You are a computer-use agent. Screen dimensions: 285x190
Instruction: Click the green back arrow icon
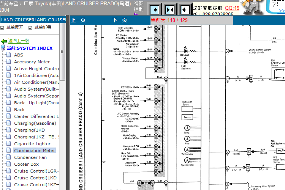4,41
